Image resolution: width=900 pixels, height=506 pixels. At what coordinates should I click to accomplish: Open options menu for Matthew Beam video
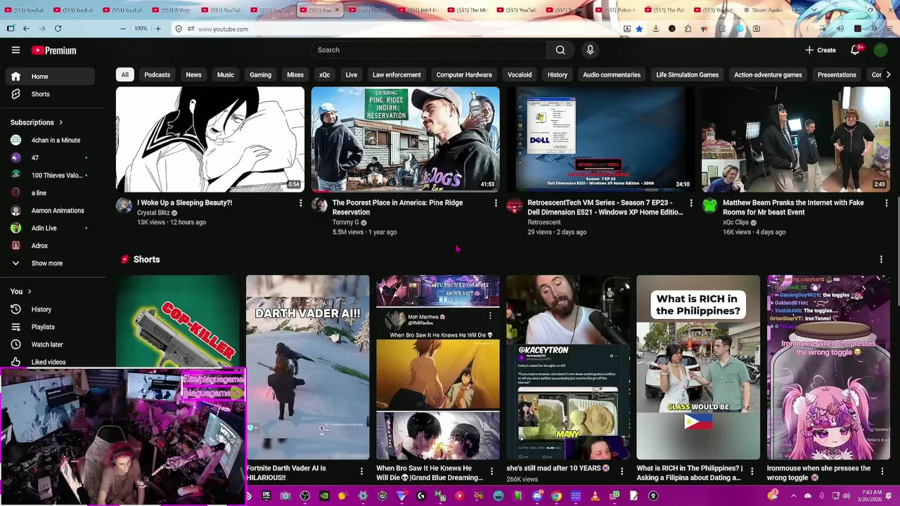[886, 202]
